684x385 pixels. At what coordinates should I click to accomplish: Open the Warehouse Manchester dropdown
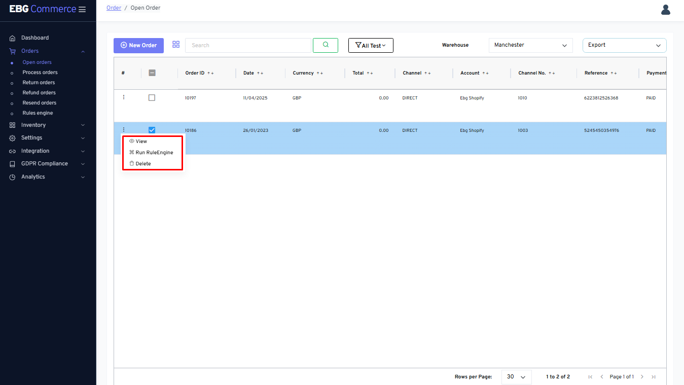(530, 45)
